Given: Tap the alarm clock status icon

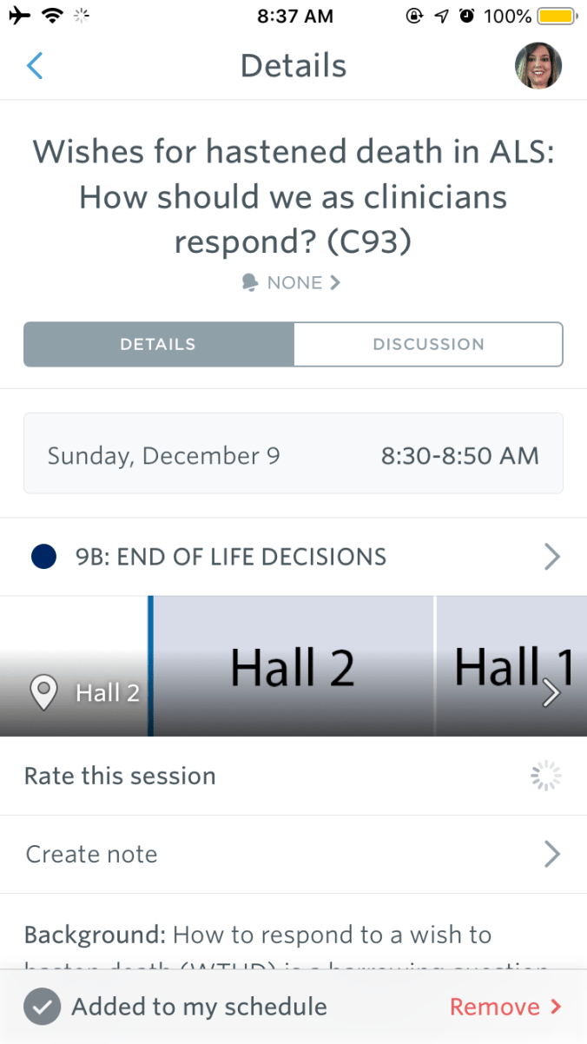Looking at the screenshot, I should [466, 16].
